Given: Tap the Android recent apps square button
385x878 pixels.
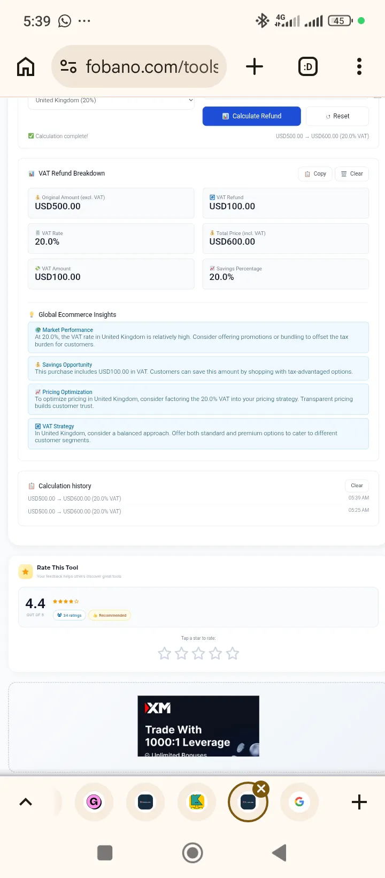Looking at the screenshot, I should click(105, 853).
